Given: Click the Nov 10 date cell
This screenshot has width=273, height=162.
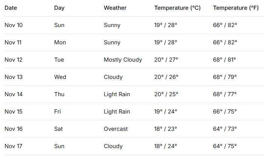Looking at the screenshot, I should pos(14,25).
